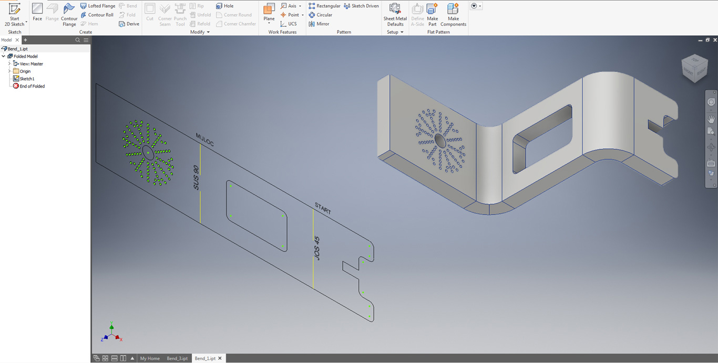Choose the Lofted Flange tool
The height and width of the screenshot is (363, 718).
[98, 6]
